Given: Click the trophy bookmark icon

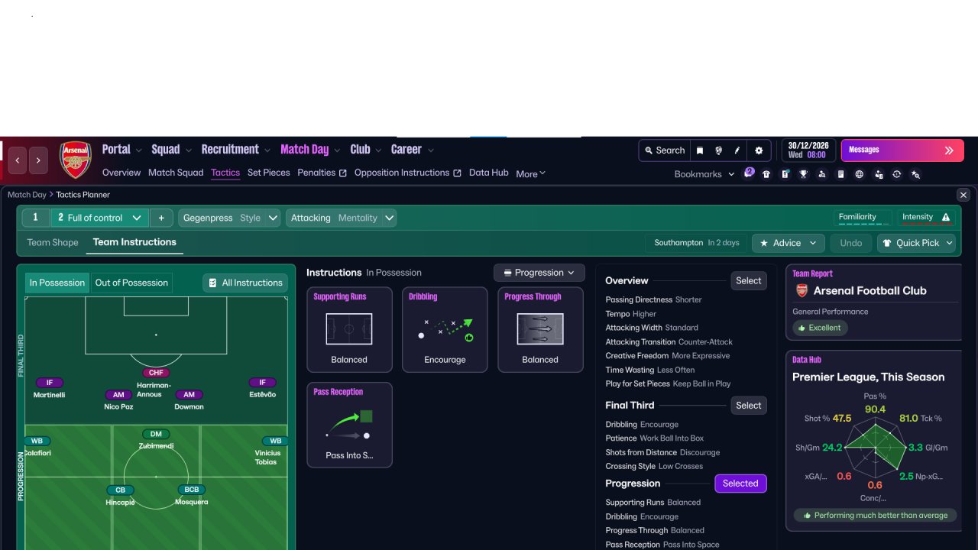Looking at the screenshot, I should click(804, 174).
